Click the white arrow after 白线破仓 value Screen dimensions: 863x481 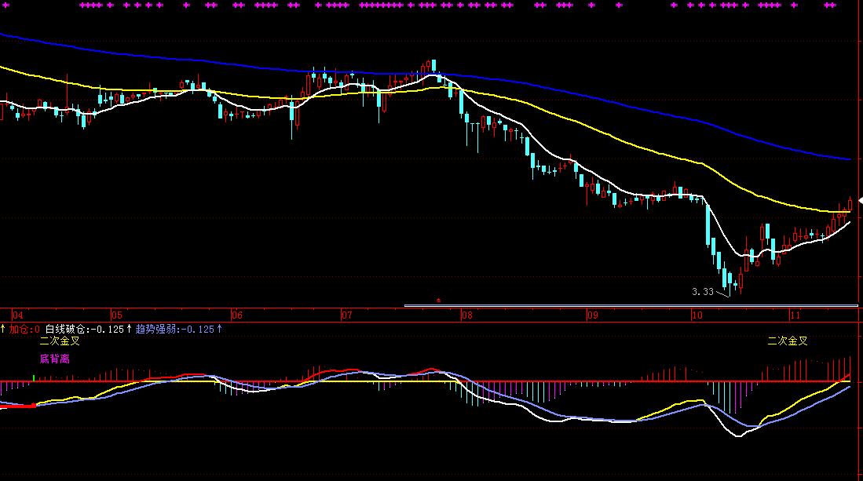point(129,330)
